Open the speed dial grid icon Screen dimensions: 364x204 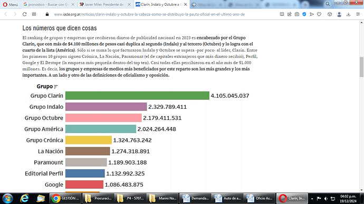point(34,14)
